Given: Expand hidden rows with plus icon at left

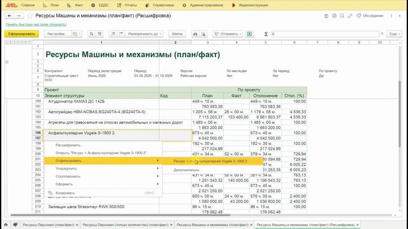Looking at the screenshot, I should (x=7, y=62).
